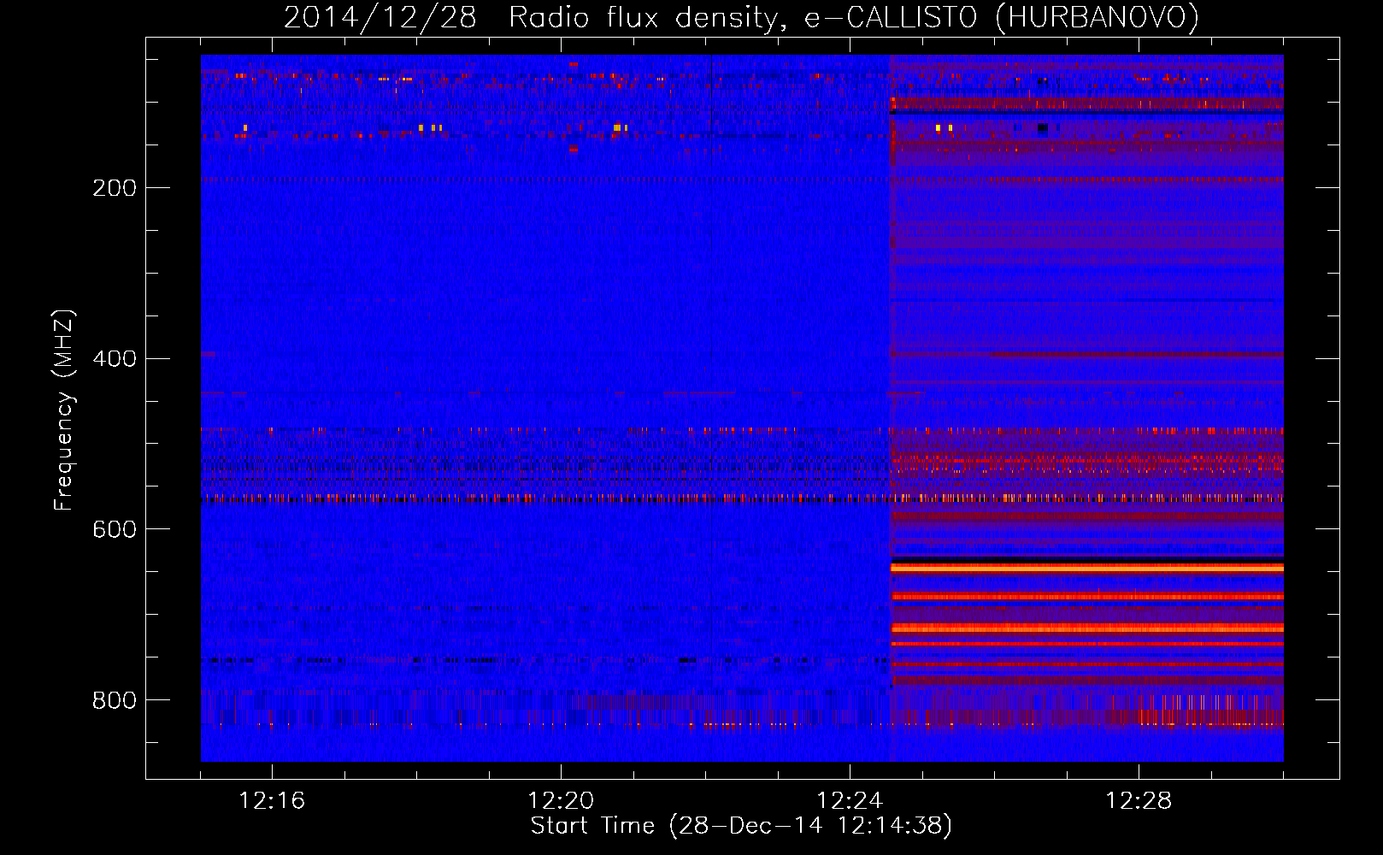
Task: Click the 400 frequency tick label
Action: pyautogui.click(x=115, y=358)
